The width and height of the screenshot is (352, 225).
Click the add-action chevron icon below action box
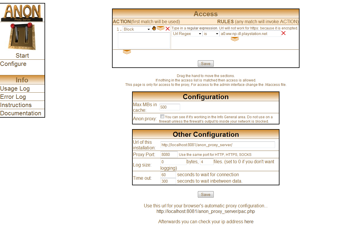(x=127, y=52)
